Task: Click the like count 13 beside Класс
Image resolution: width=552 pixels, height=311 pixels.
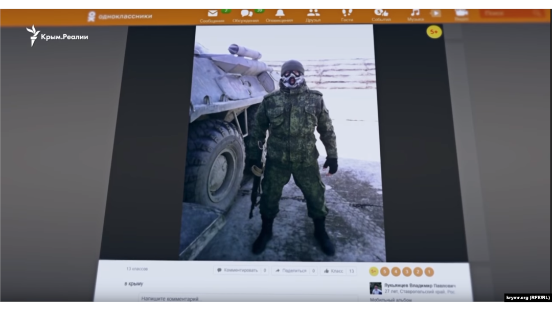Action: (351, 271)
